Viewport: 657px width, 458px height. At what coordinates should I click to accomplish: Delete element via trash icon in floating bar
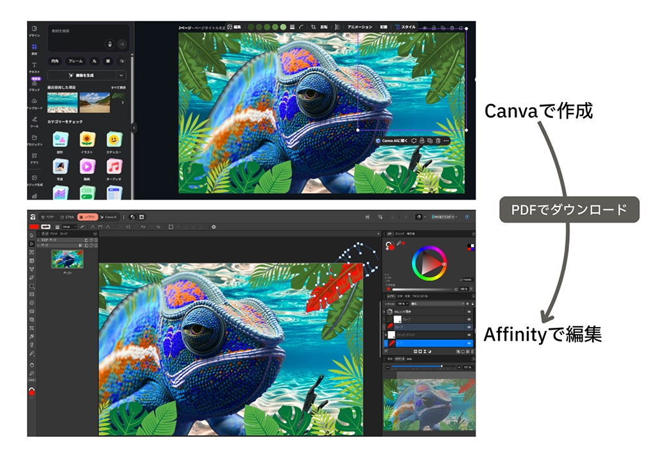coord(438,140)
